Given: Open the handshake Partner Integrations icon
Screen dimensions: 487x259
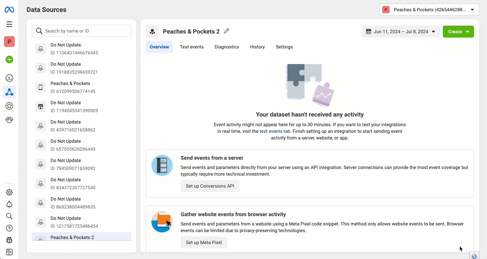Looking at the screenshot, I should 9,120.
